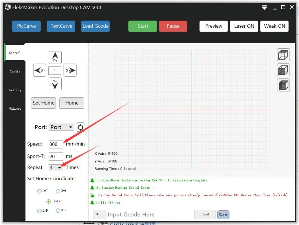Move left with the X- arrow

click(40, 70)
